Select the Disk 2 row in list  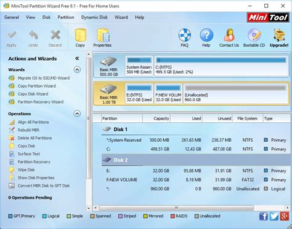[196, 160]
